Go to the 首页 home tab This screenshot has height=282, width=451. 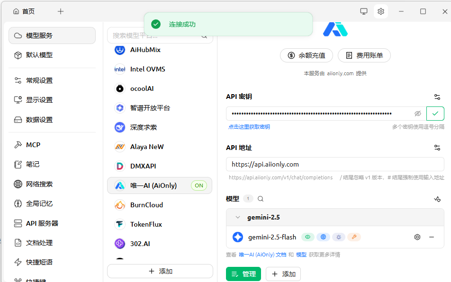24,11
